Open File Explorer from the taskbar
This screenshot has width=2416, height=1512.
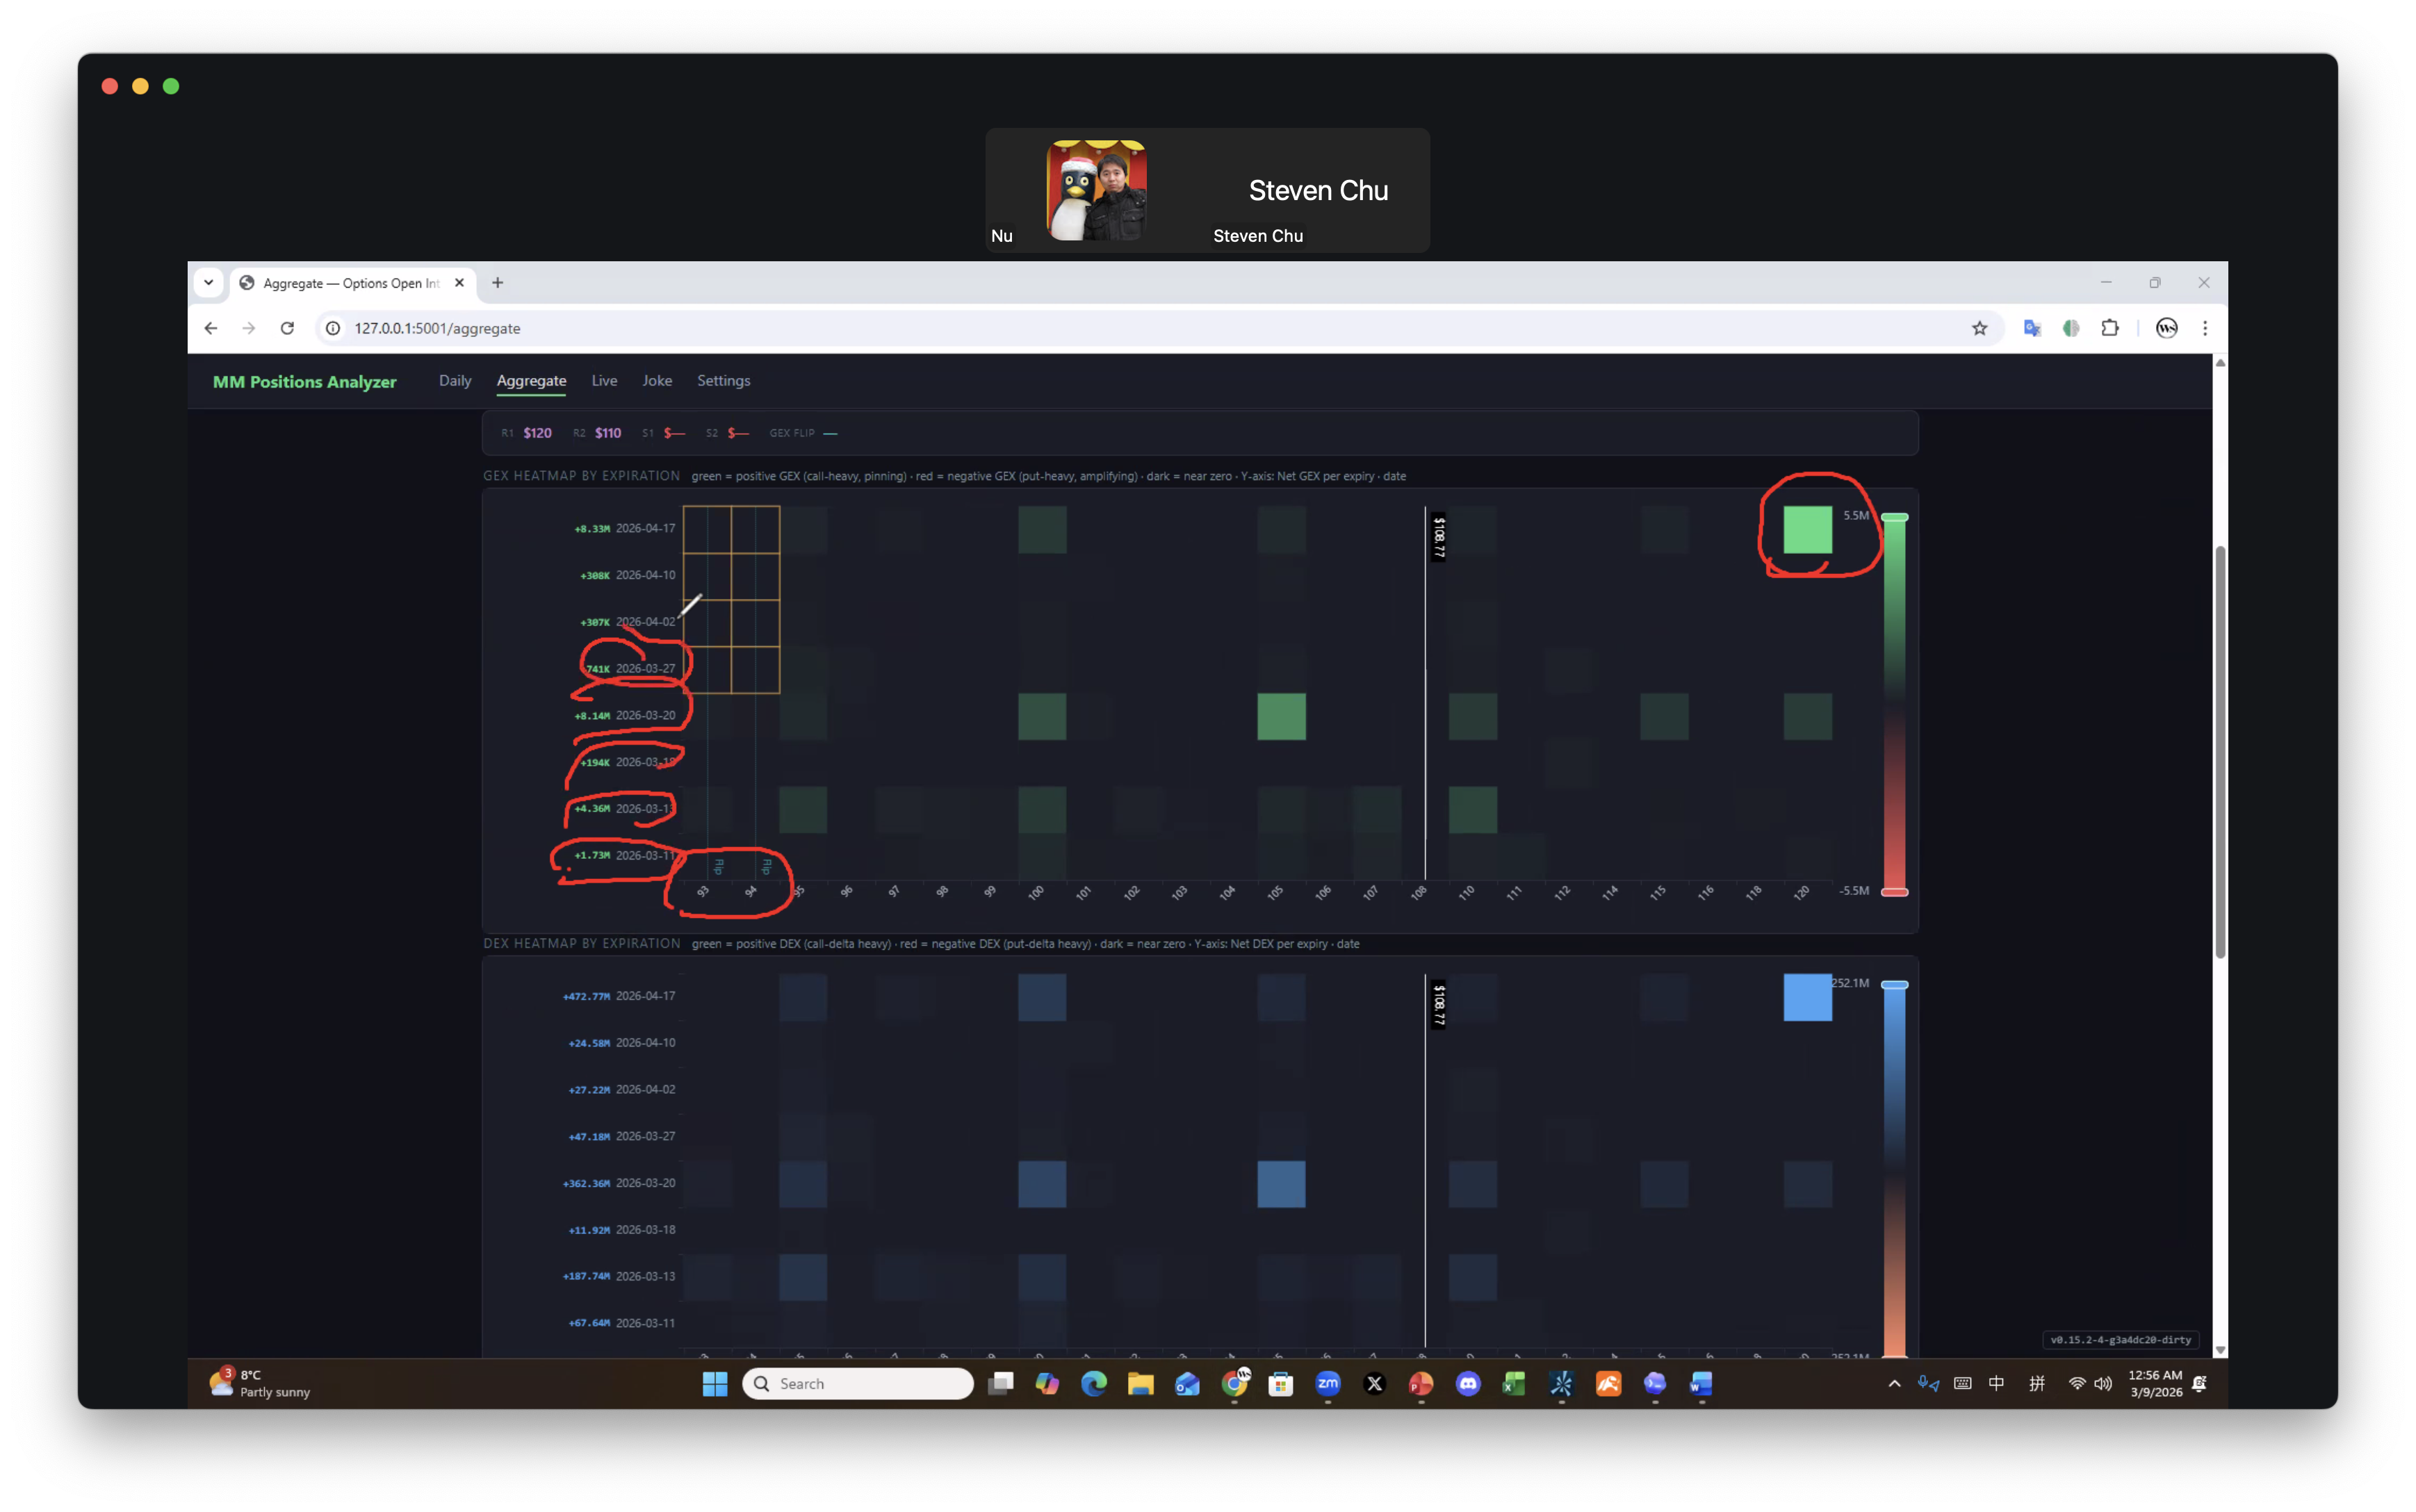[1140, 1383]
